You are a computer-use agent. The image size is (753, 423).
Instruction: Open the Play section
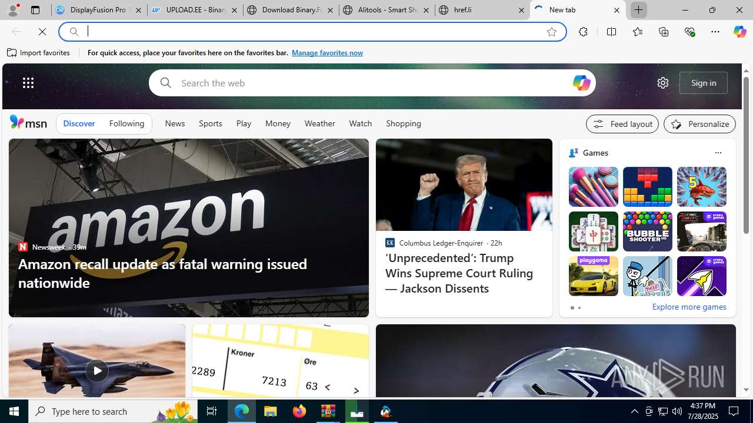[x=244, y=123]
